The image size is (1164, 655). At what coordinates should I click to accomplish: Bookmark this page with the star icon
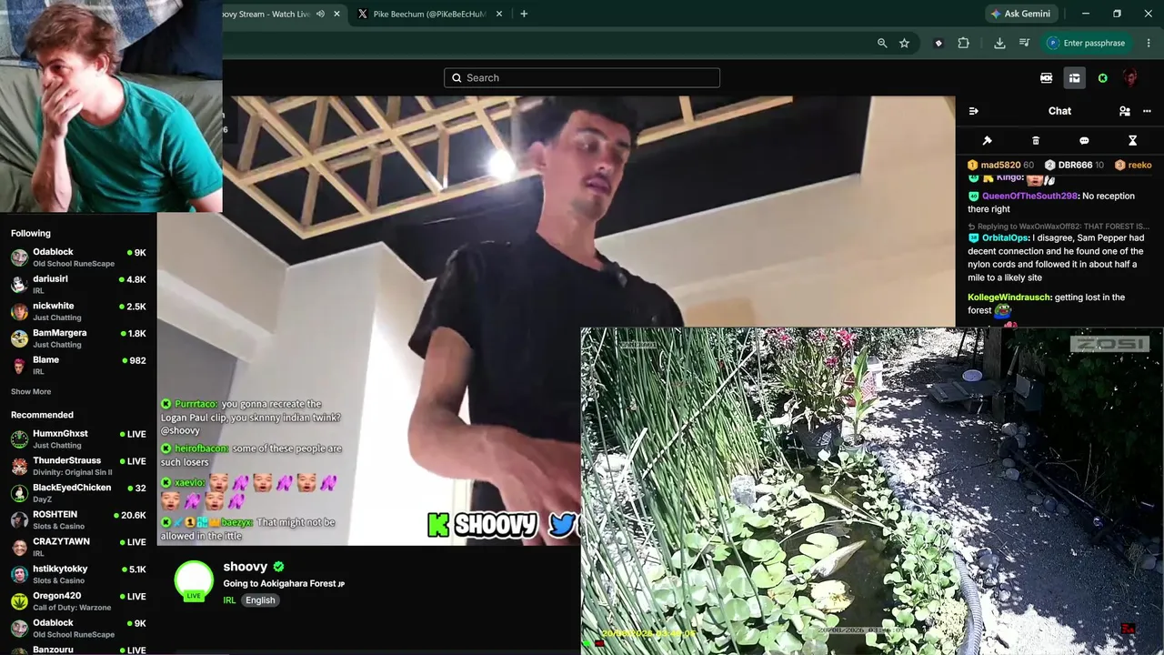coord(904,43)
